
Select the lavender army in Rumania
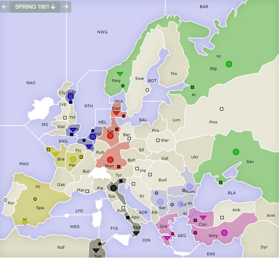click(190, 187)
